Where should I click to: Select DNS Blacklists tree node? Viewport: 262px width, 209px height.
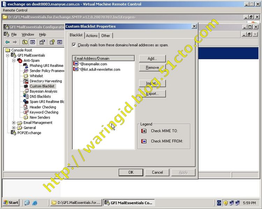pyautogui.click(x=40, y=96)
